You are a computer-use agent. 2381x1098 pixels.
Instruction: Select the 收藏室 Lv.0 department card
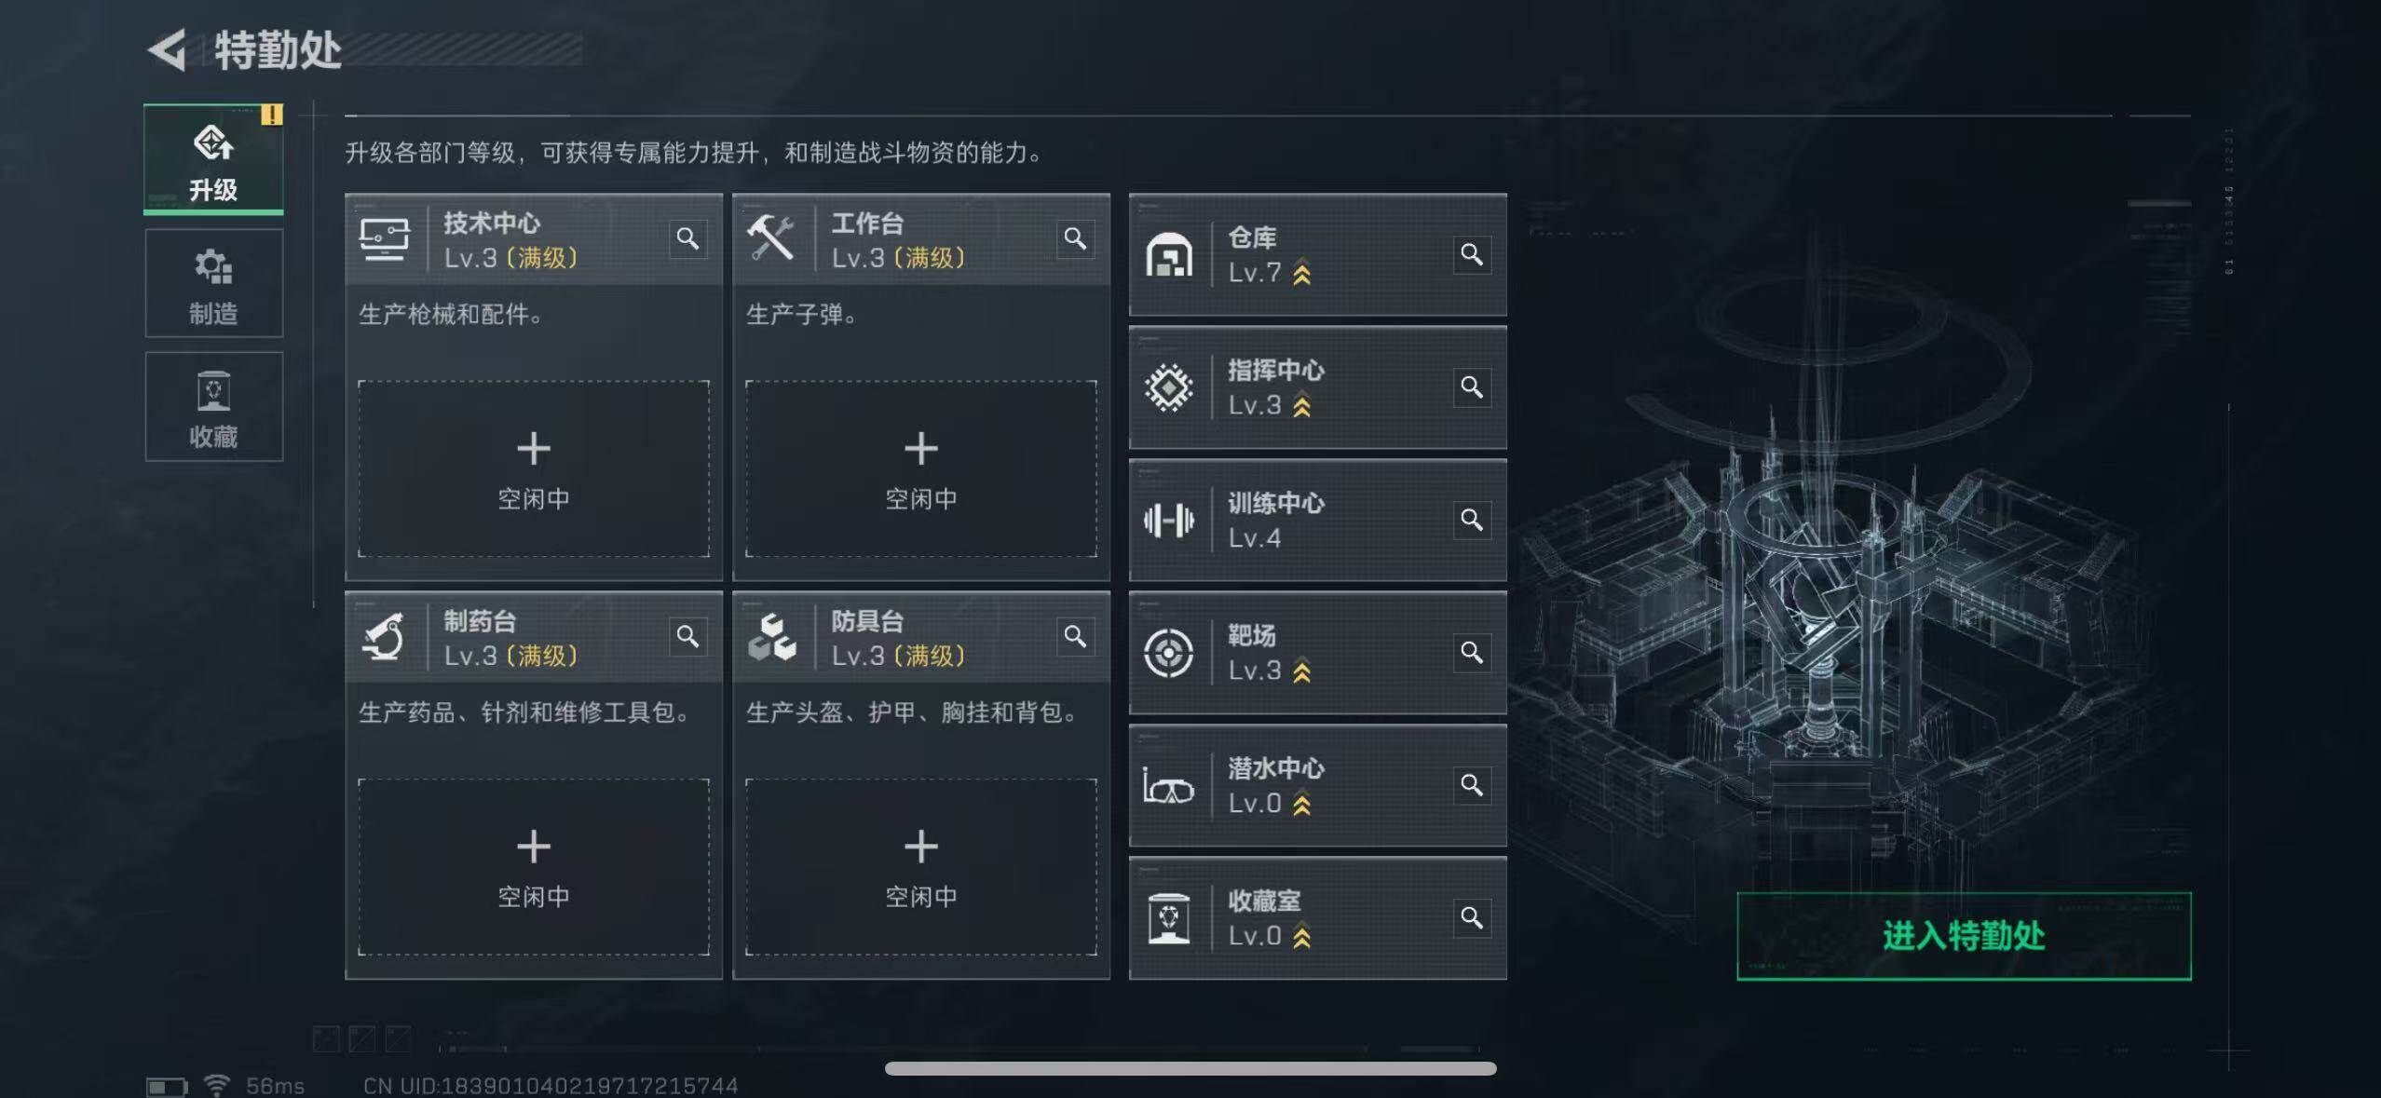tap(1318, 918)
